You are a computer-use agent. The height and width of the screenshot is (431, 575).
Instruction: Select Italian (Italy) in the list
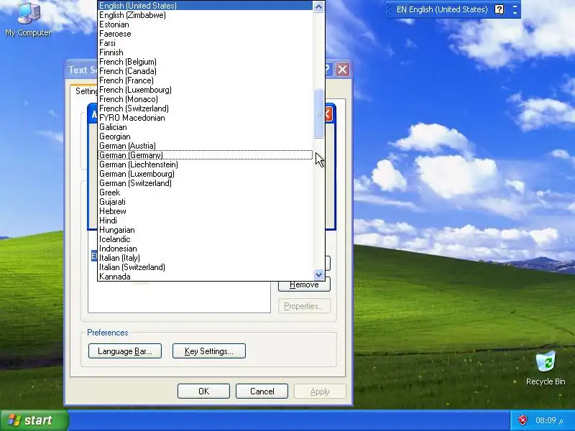[206, 258]
